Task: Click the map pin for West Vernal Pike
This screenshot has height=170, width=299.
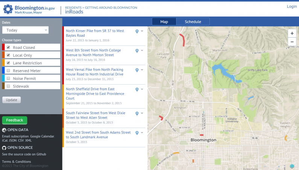Action: pos(137,70)
